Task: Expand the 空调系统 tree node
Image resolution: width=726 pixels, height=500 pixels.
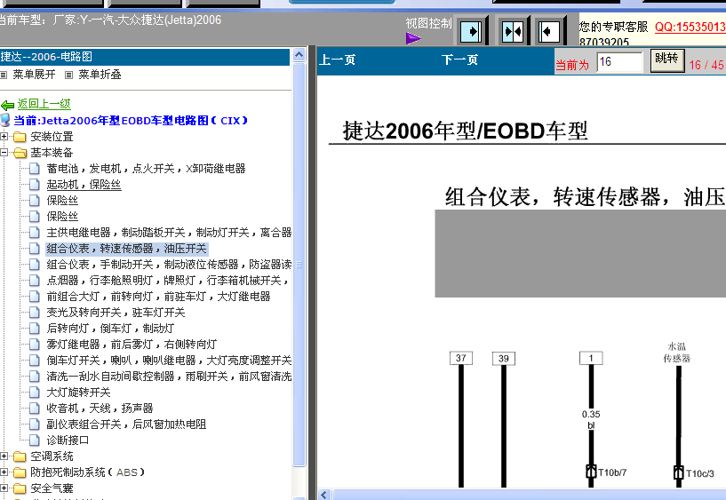Action: point(4,456)
